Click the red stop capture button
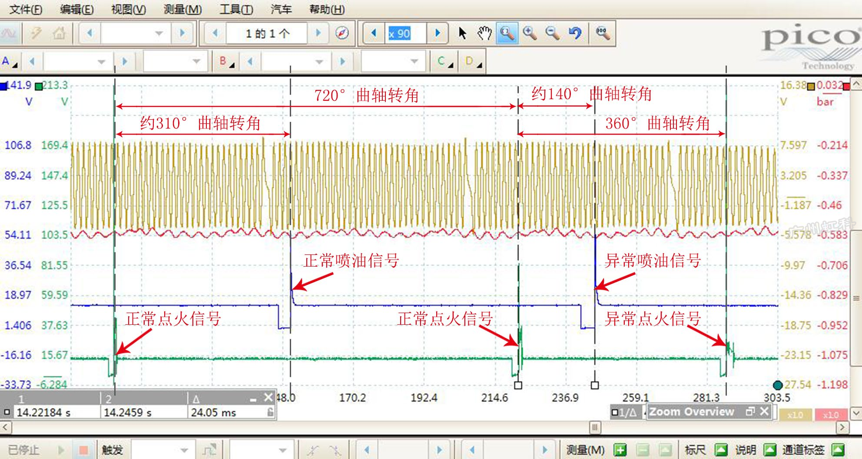The height and width of the screenshot is (459, 862). (83, 449)
